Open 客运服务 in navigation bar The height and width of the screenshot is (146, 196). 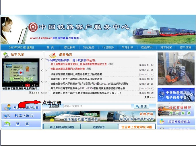[69, 47]
